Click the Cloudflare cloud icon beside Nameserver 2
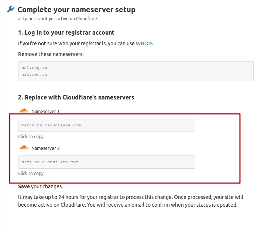This screenshot has width=268, height=231. [x=24, y=148]
